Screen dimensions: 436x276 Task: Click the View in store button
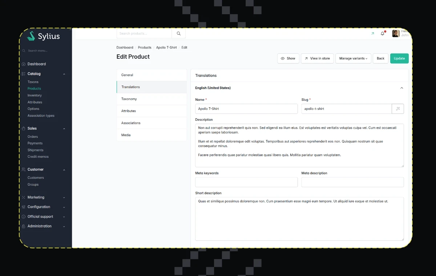(x=317, y=58)
